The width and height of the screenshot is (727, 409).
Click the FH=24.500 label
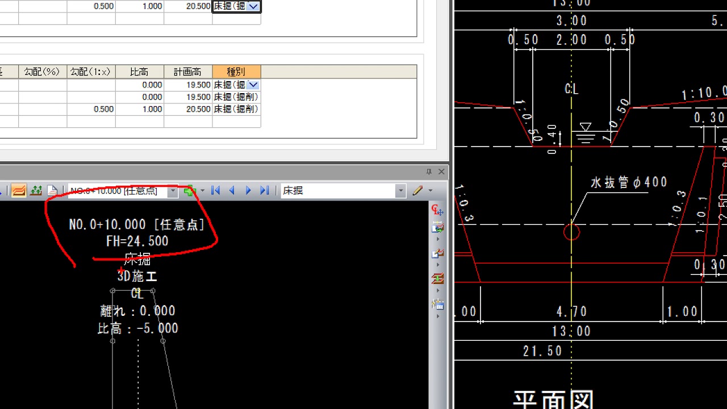pos(137,241)
